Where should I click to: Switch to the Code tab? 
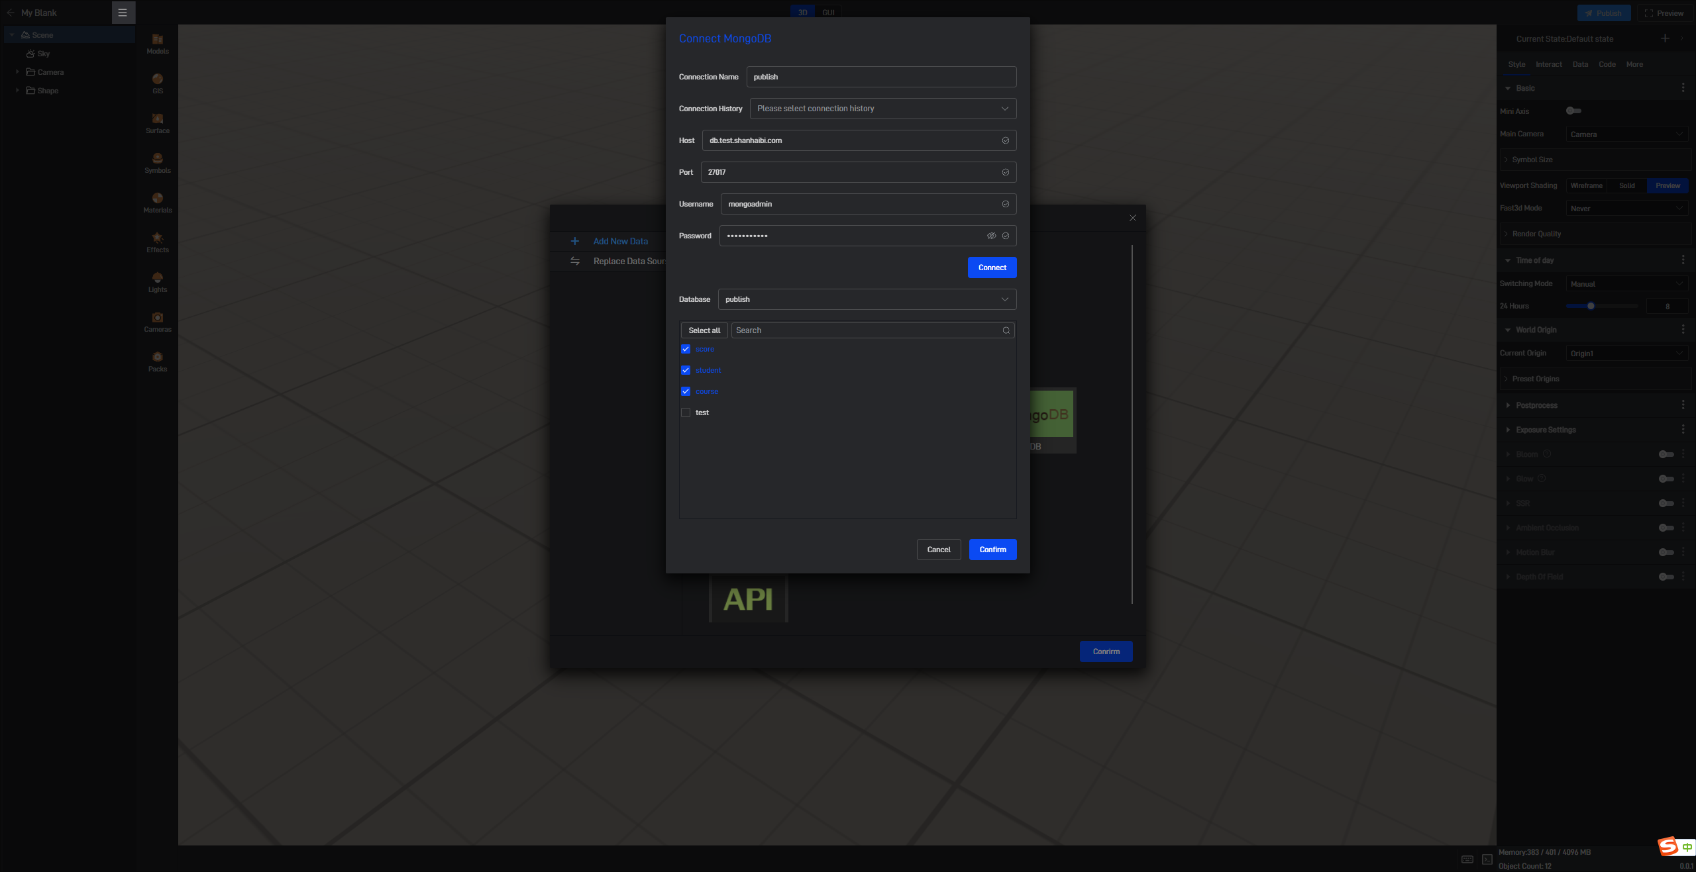(1607, 64)
